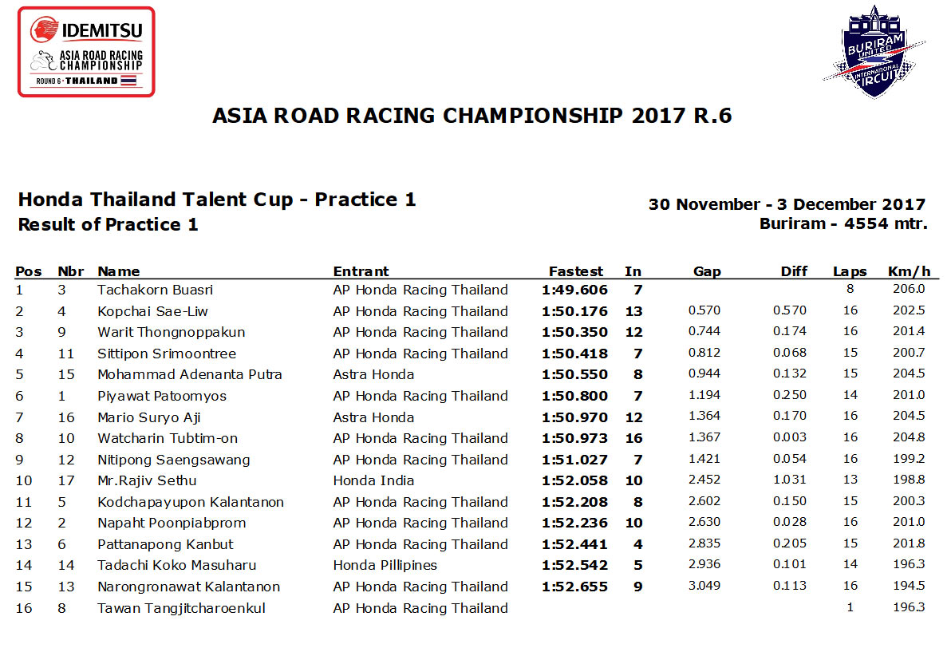Image resolution: width=951 pixels, height=648 pixels.
Task: Click rider name Tachakorn Buasri
Action: tap(156, 290)
